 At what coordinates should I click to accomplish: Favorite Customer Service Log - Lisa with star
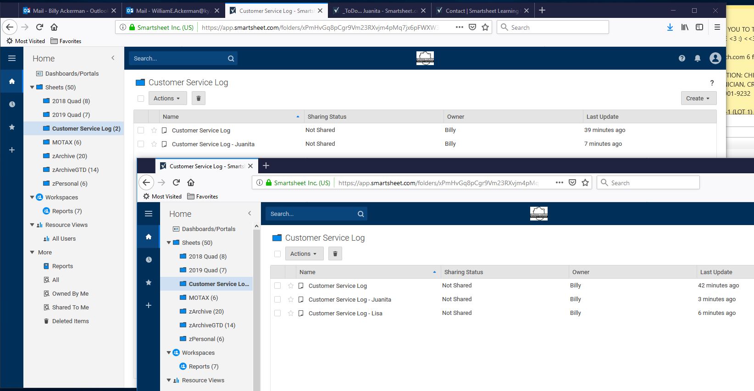pos(291,313)
